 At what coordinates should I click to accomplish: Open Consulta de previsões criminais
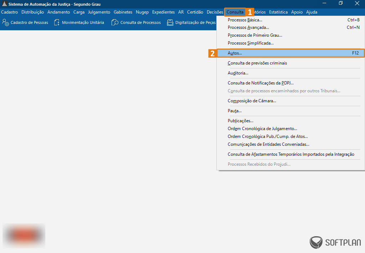(291, 63)
